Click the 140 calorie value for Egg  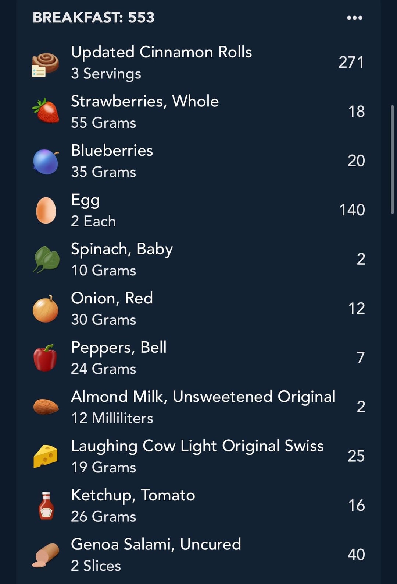point(352,210)
